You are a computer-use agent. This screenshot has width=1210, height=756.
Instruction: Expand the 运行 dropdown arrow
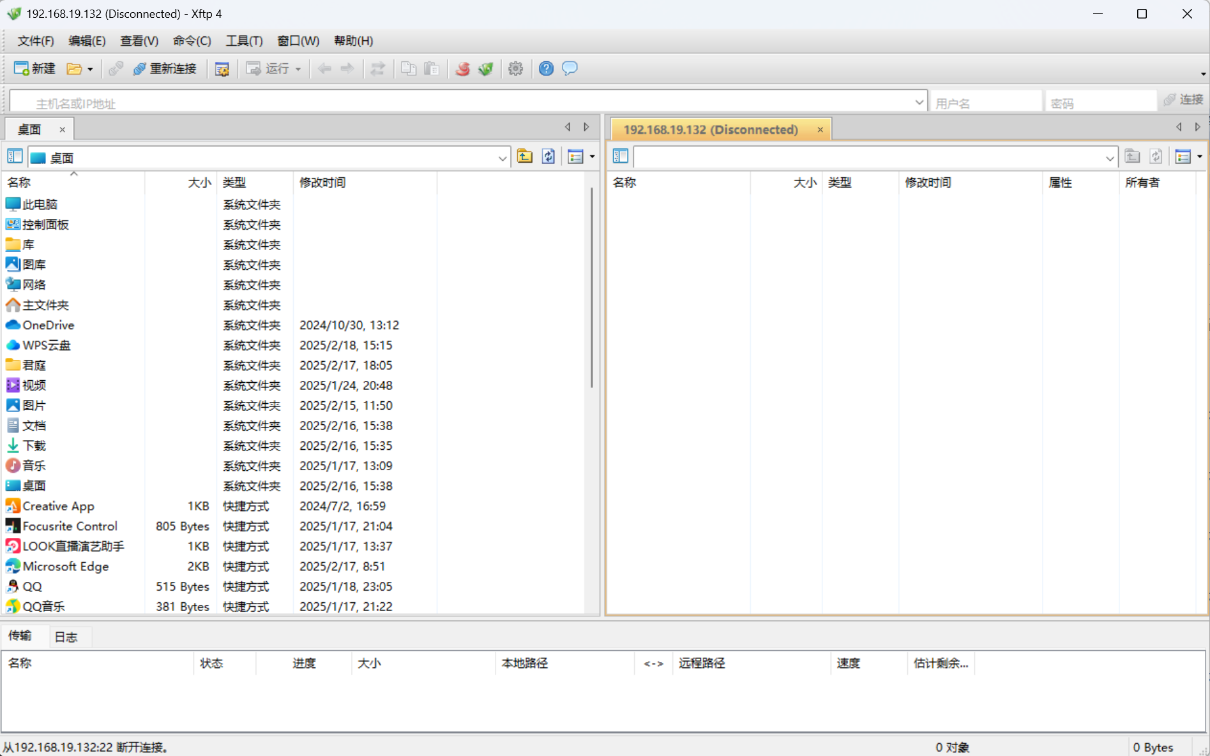click(x=298, y=69)
